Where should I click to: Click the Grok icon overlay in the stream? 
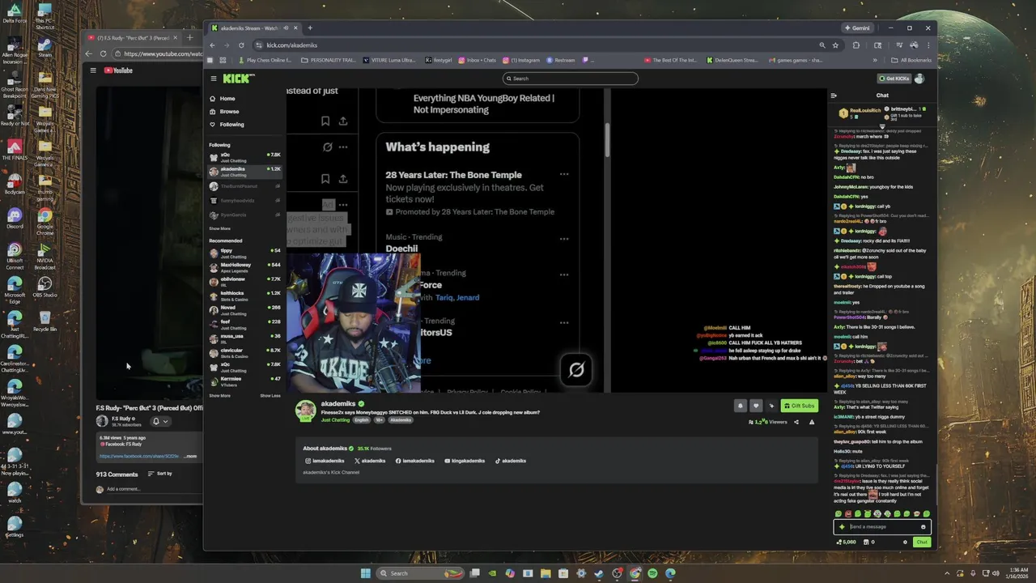(576, 370)
